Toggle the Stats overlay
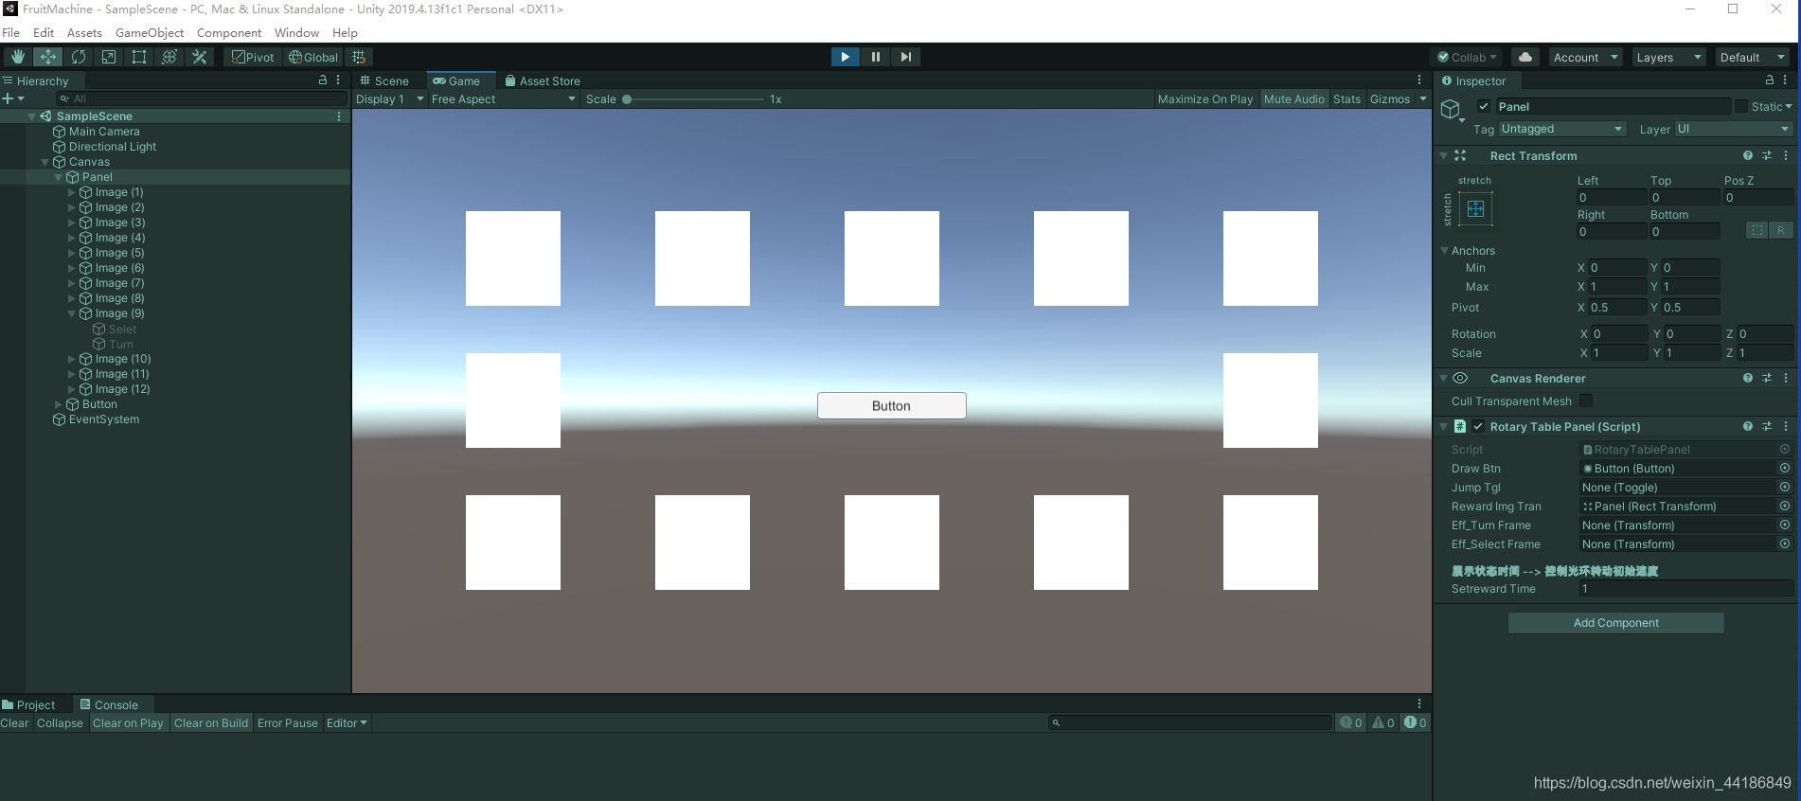 [x=1346, y=98]
